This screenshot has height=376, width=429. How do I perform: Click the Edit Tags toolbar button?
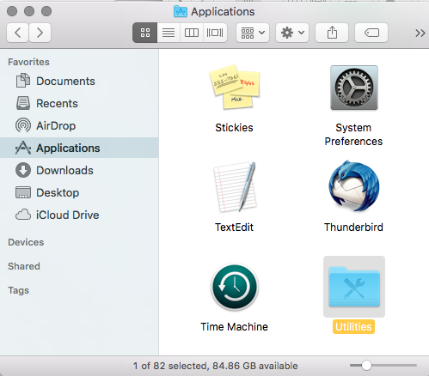point(371,33)
